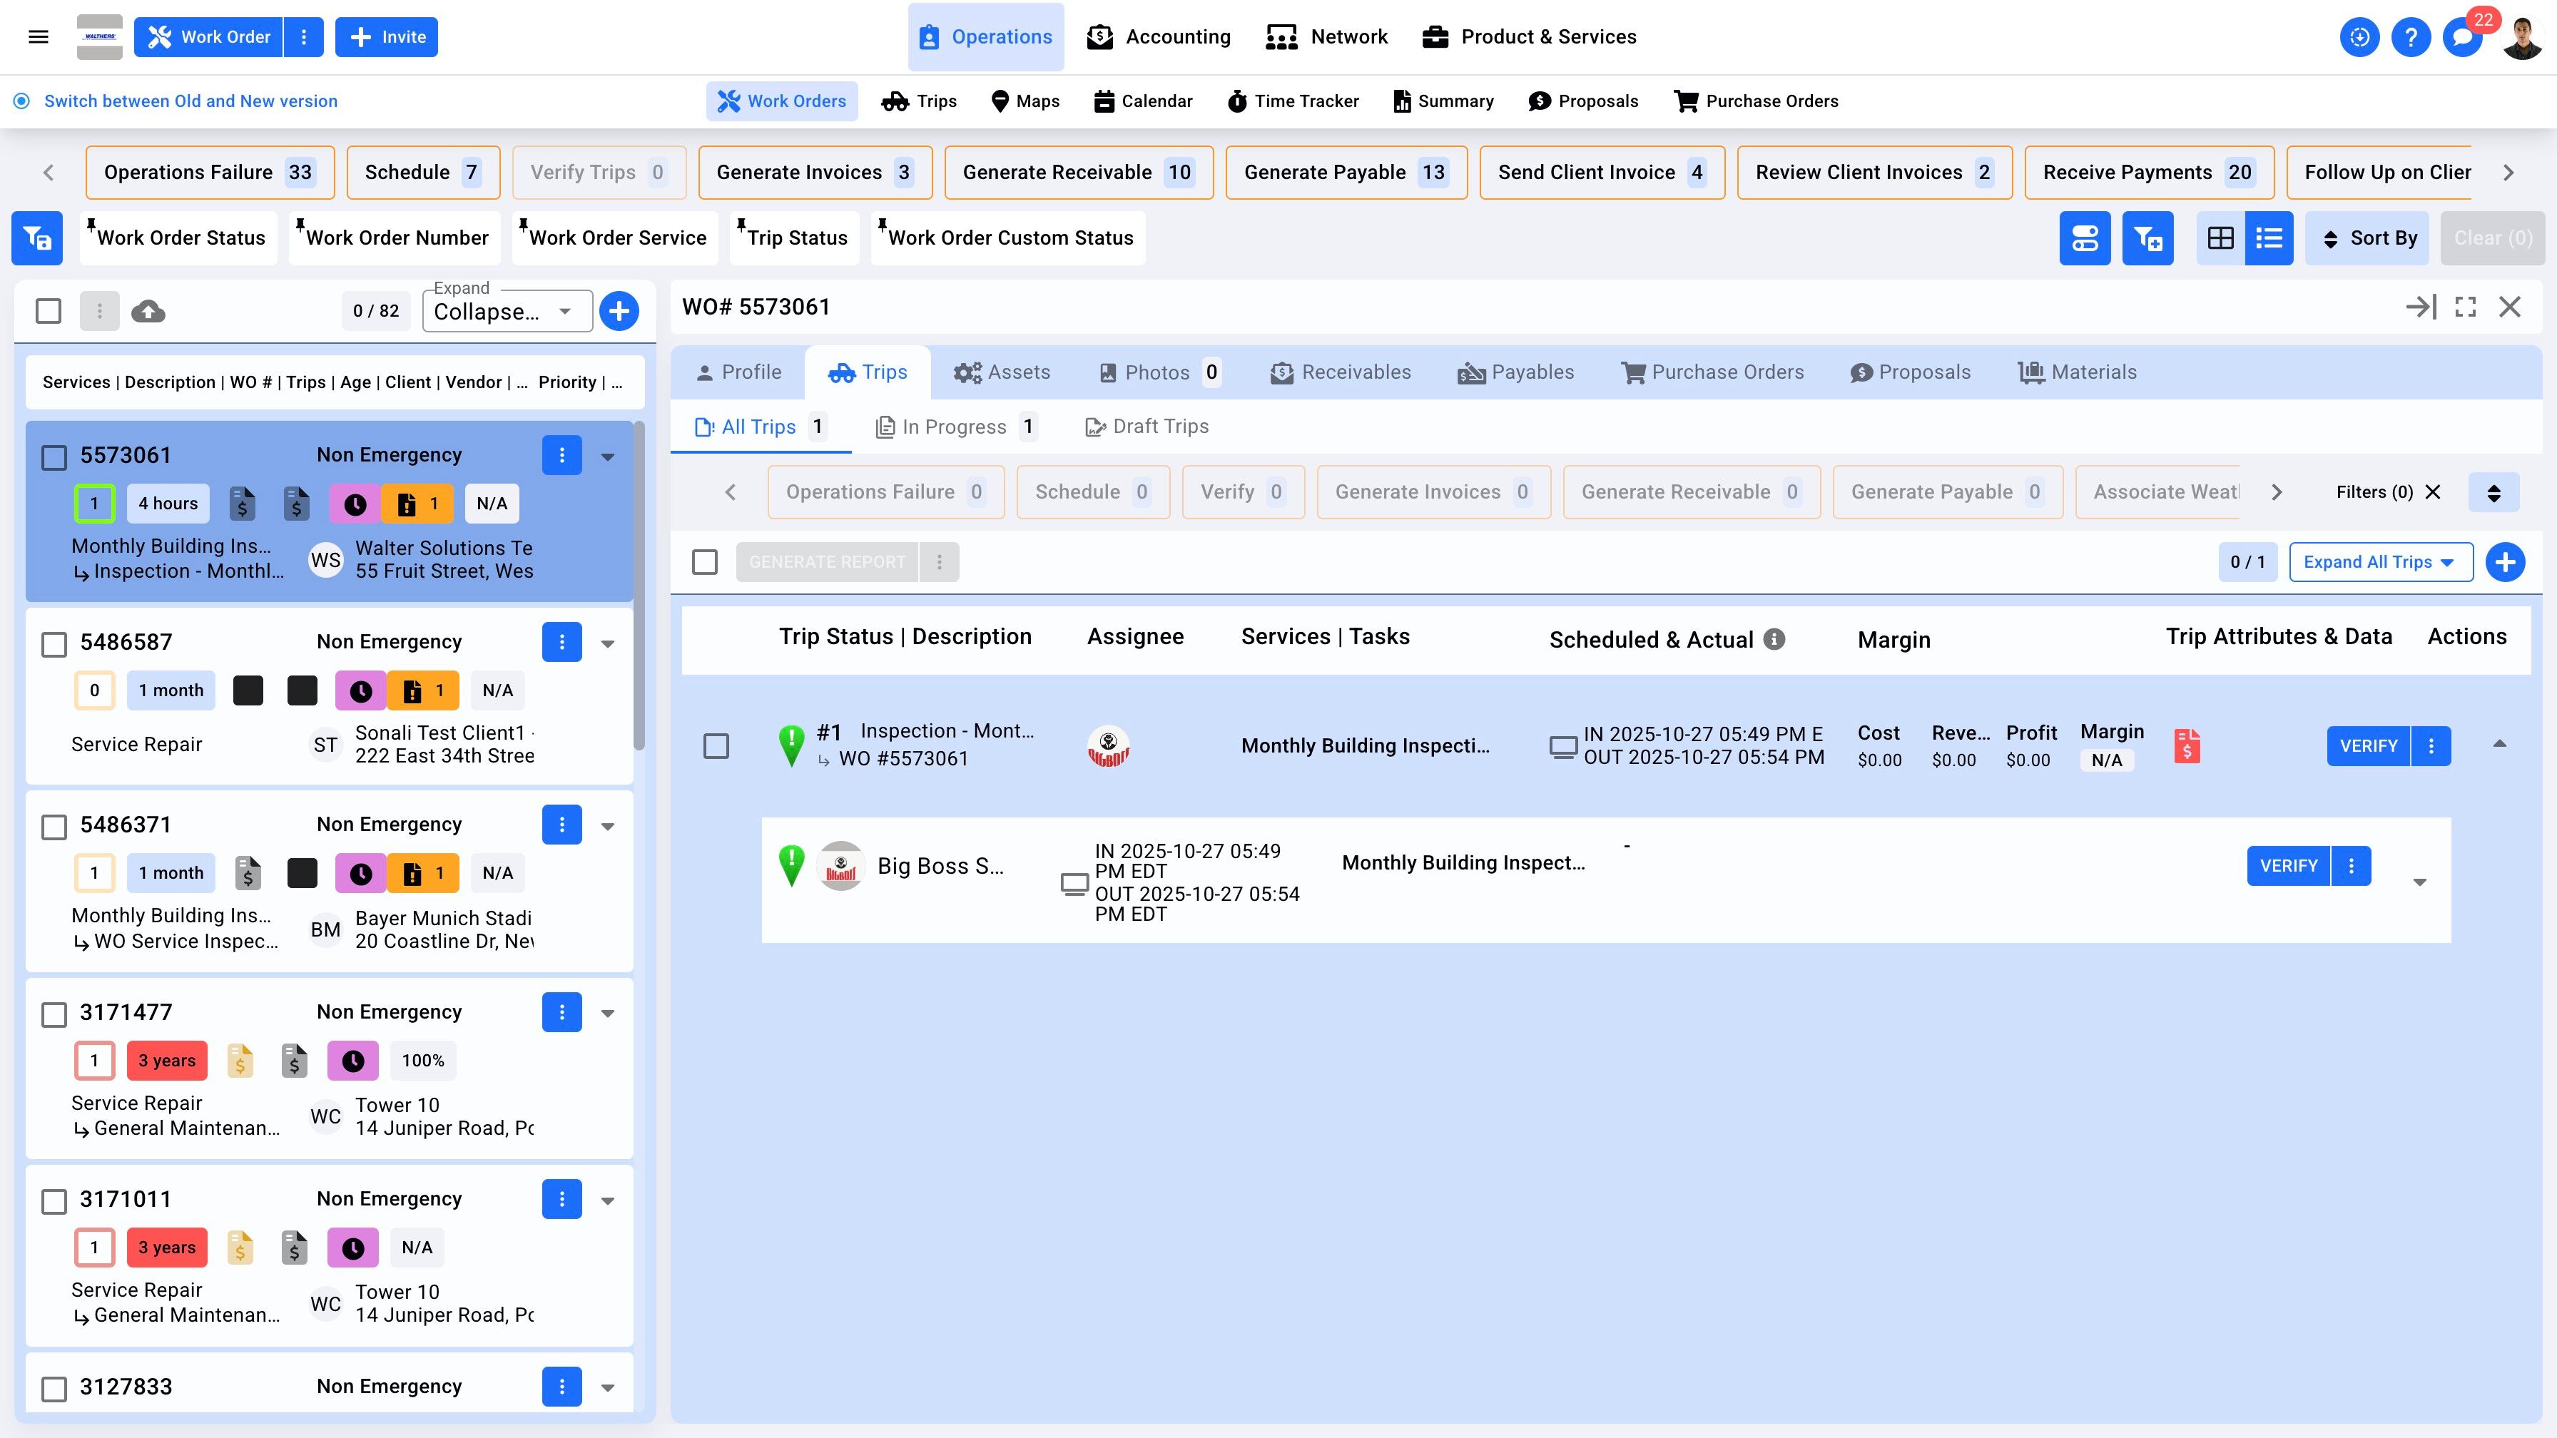Viewport: 2557px width, 1438px height.
Task: Click the help question mark icon
Action: [2410, 38]
